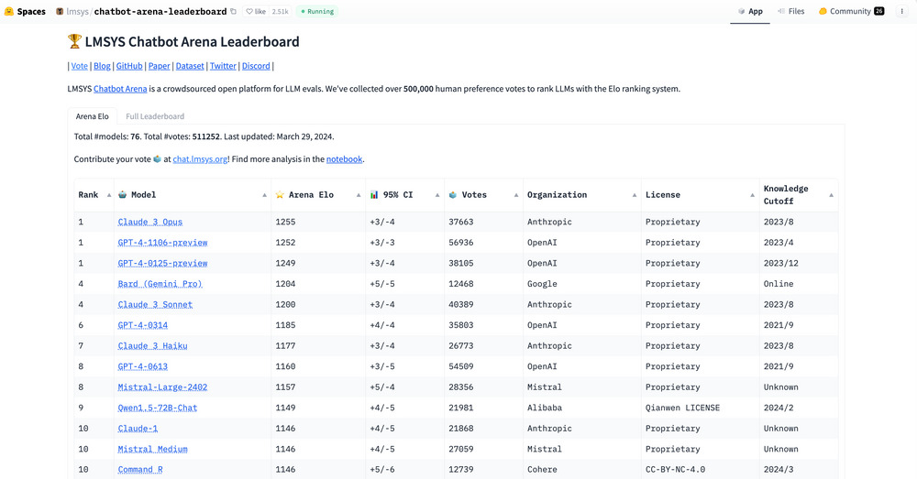
Task: Open Claude-1 model link
Action: click(x=138, y=429)
